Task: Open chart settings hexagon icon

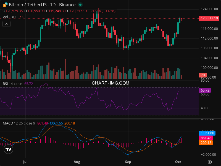Action: (210, 162)
